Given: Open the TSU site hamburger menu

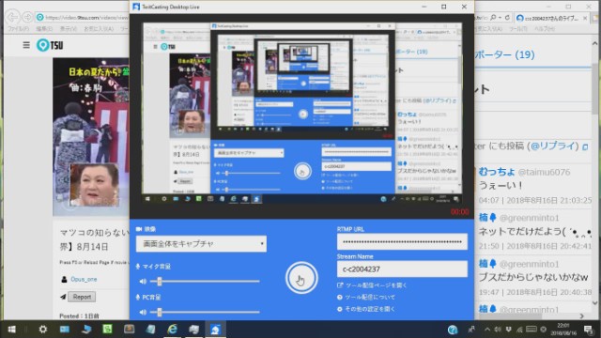Looking at the screenshot, I should pyautogui.click(x=26, y=45).
